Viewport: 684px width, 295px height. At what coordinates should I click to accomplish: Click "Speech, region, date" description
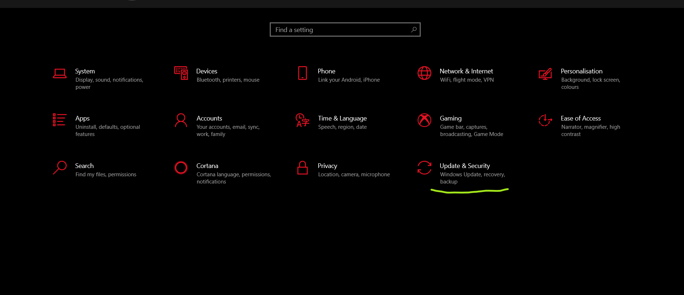click(x=342, y=127)
